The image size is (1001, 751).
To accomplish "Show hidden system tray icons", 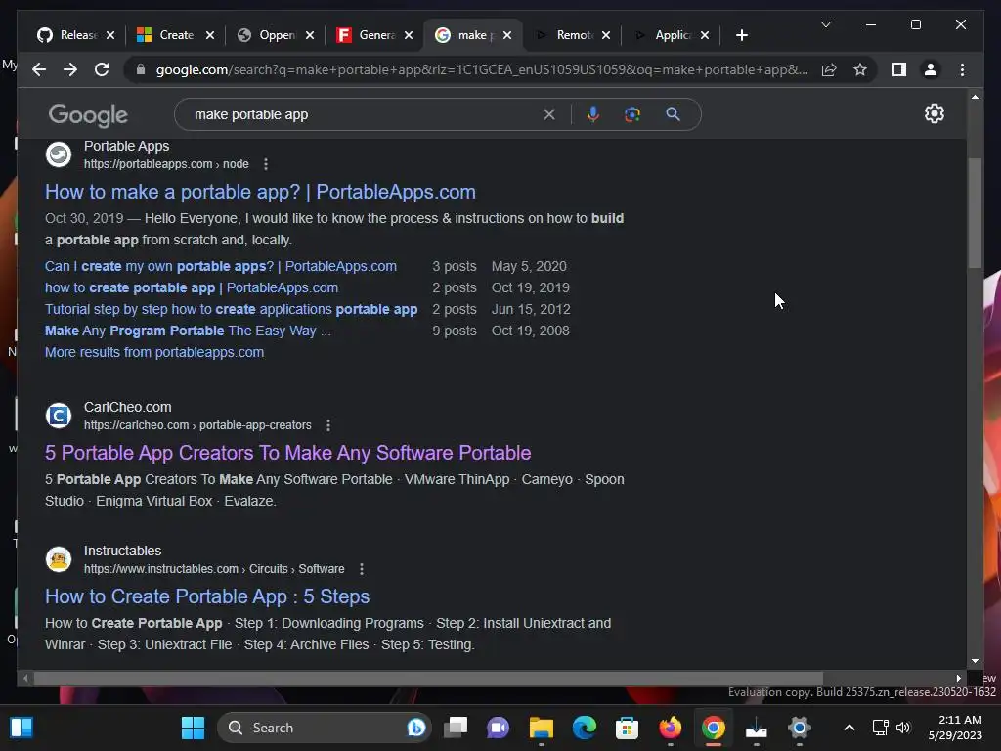I will 849,728.
